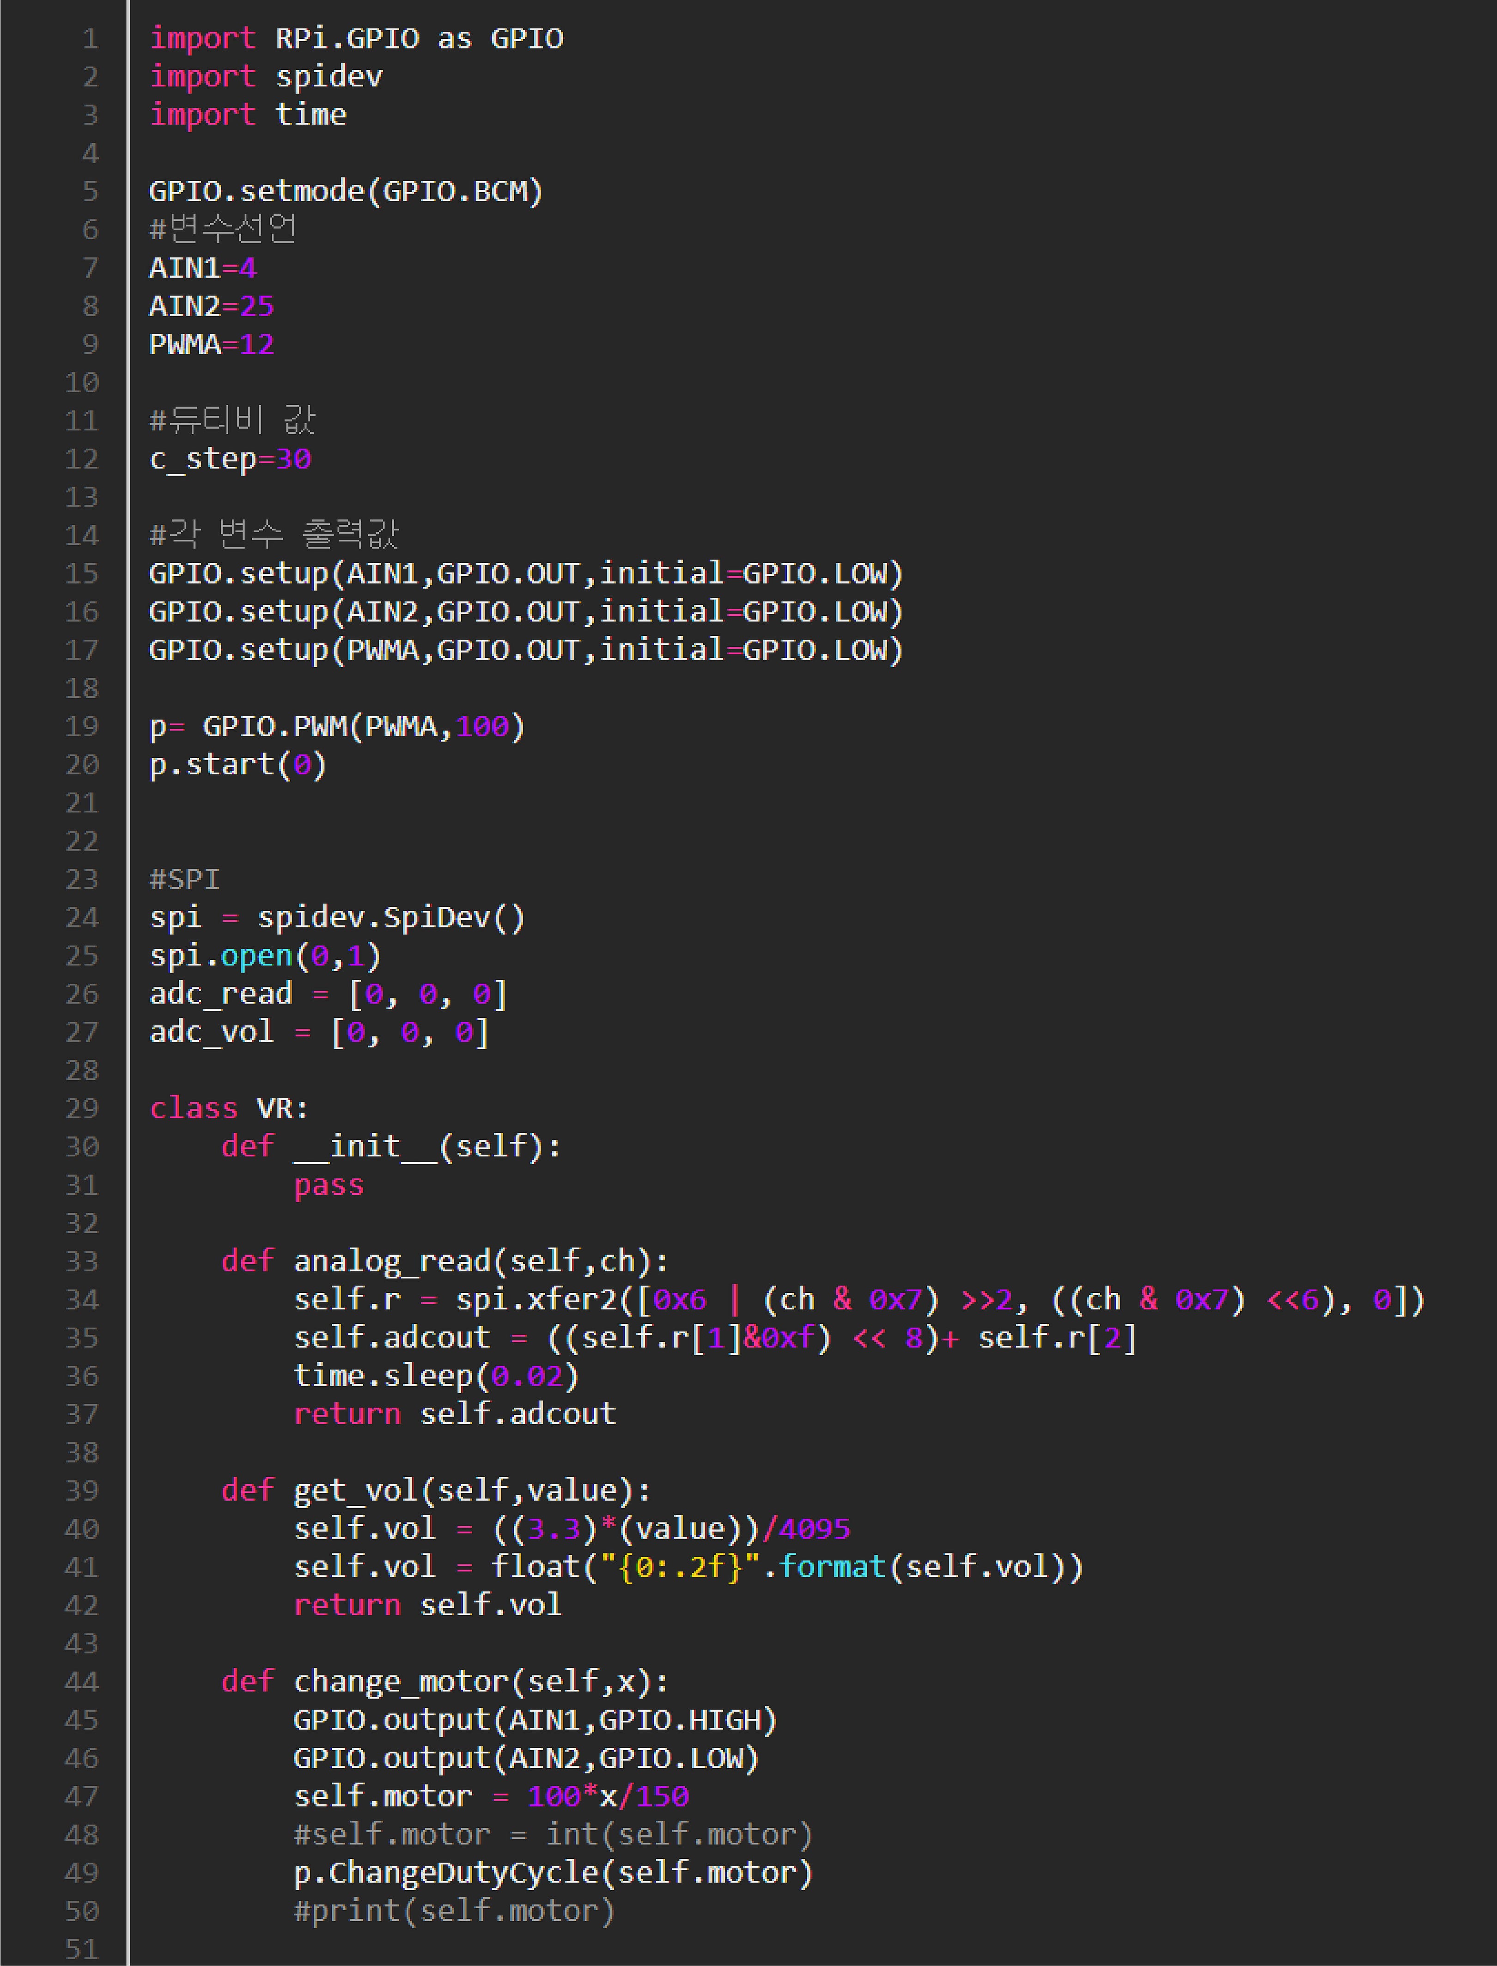The image size is (1497, 1966).
Task: Click the commented #print(self.motor) line
Action: [454, 1911]
